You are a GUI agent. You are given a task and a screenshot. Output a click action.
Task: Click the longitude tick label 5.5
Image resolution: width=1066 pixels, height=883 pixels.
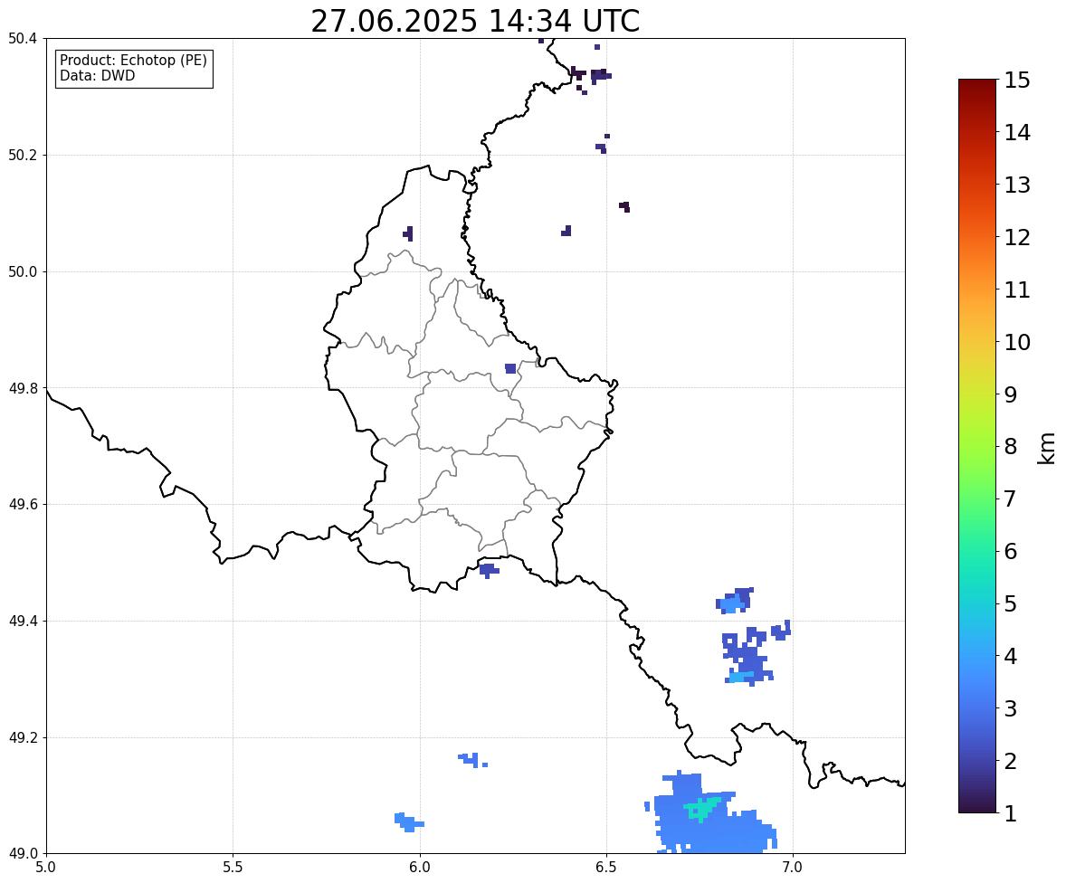coord(233,868)
